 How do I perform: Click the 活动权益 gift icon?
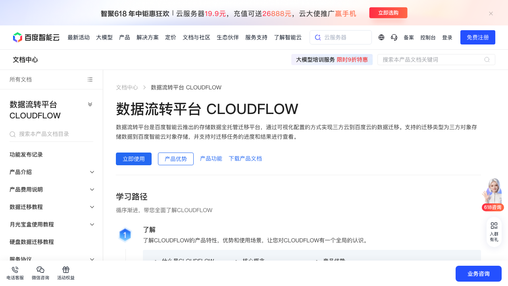[66, 270]
